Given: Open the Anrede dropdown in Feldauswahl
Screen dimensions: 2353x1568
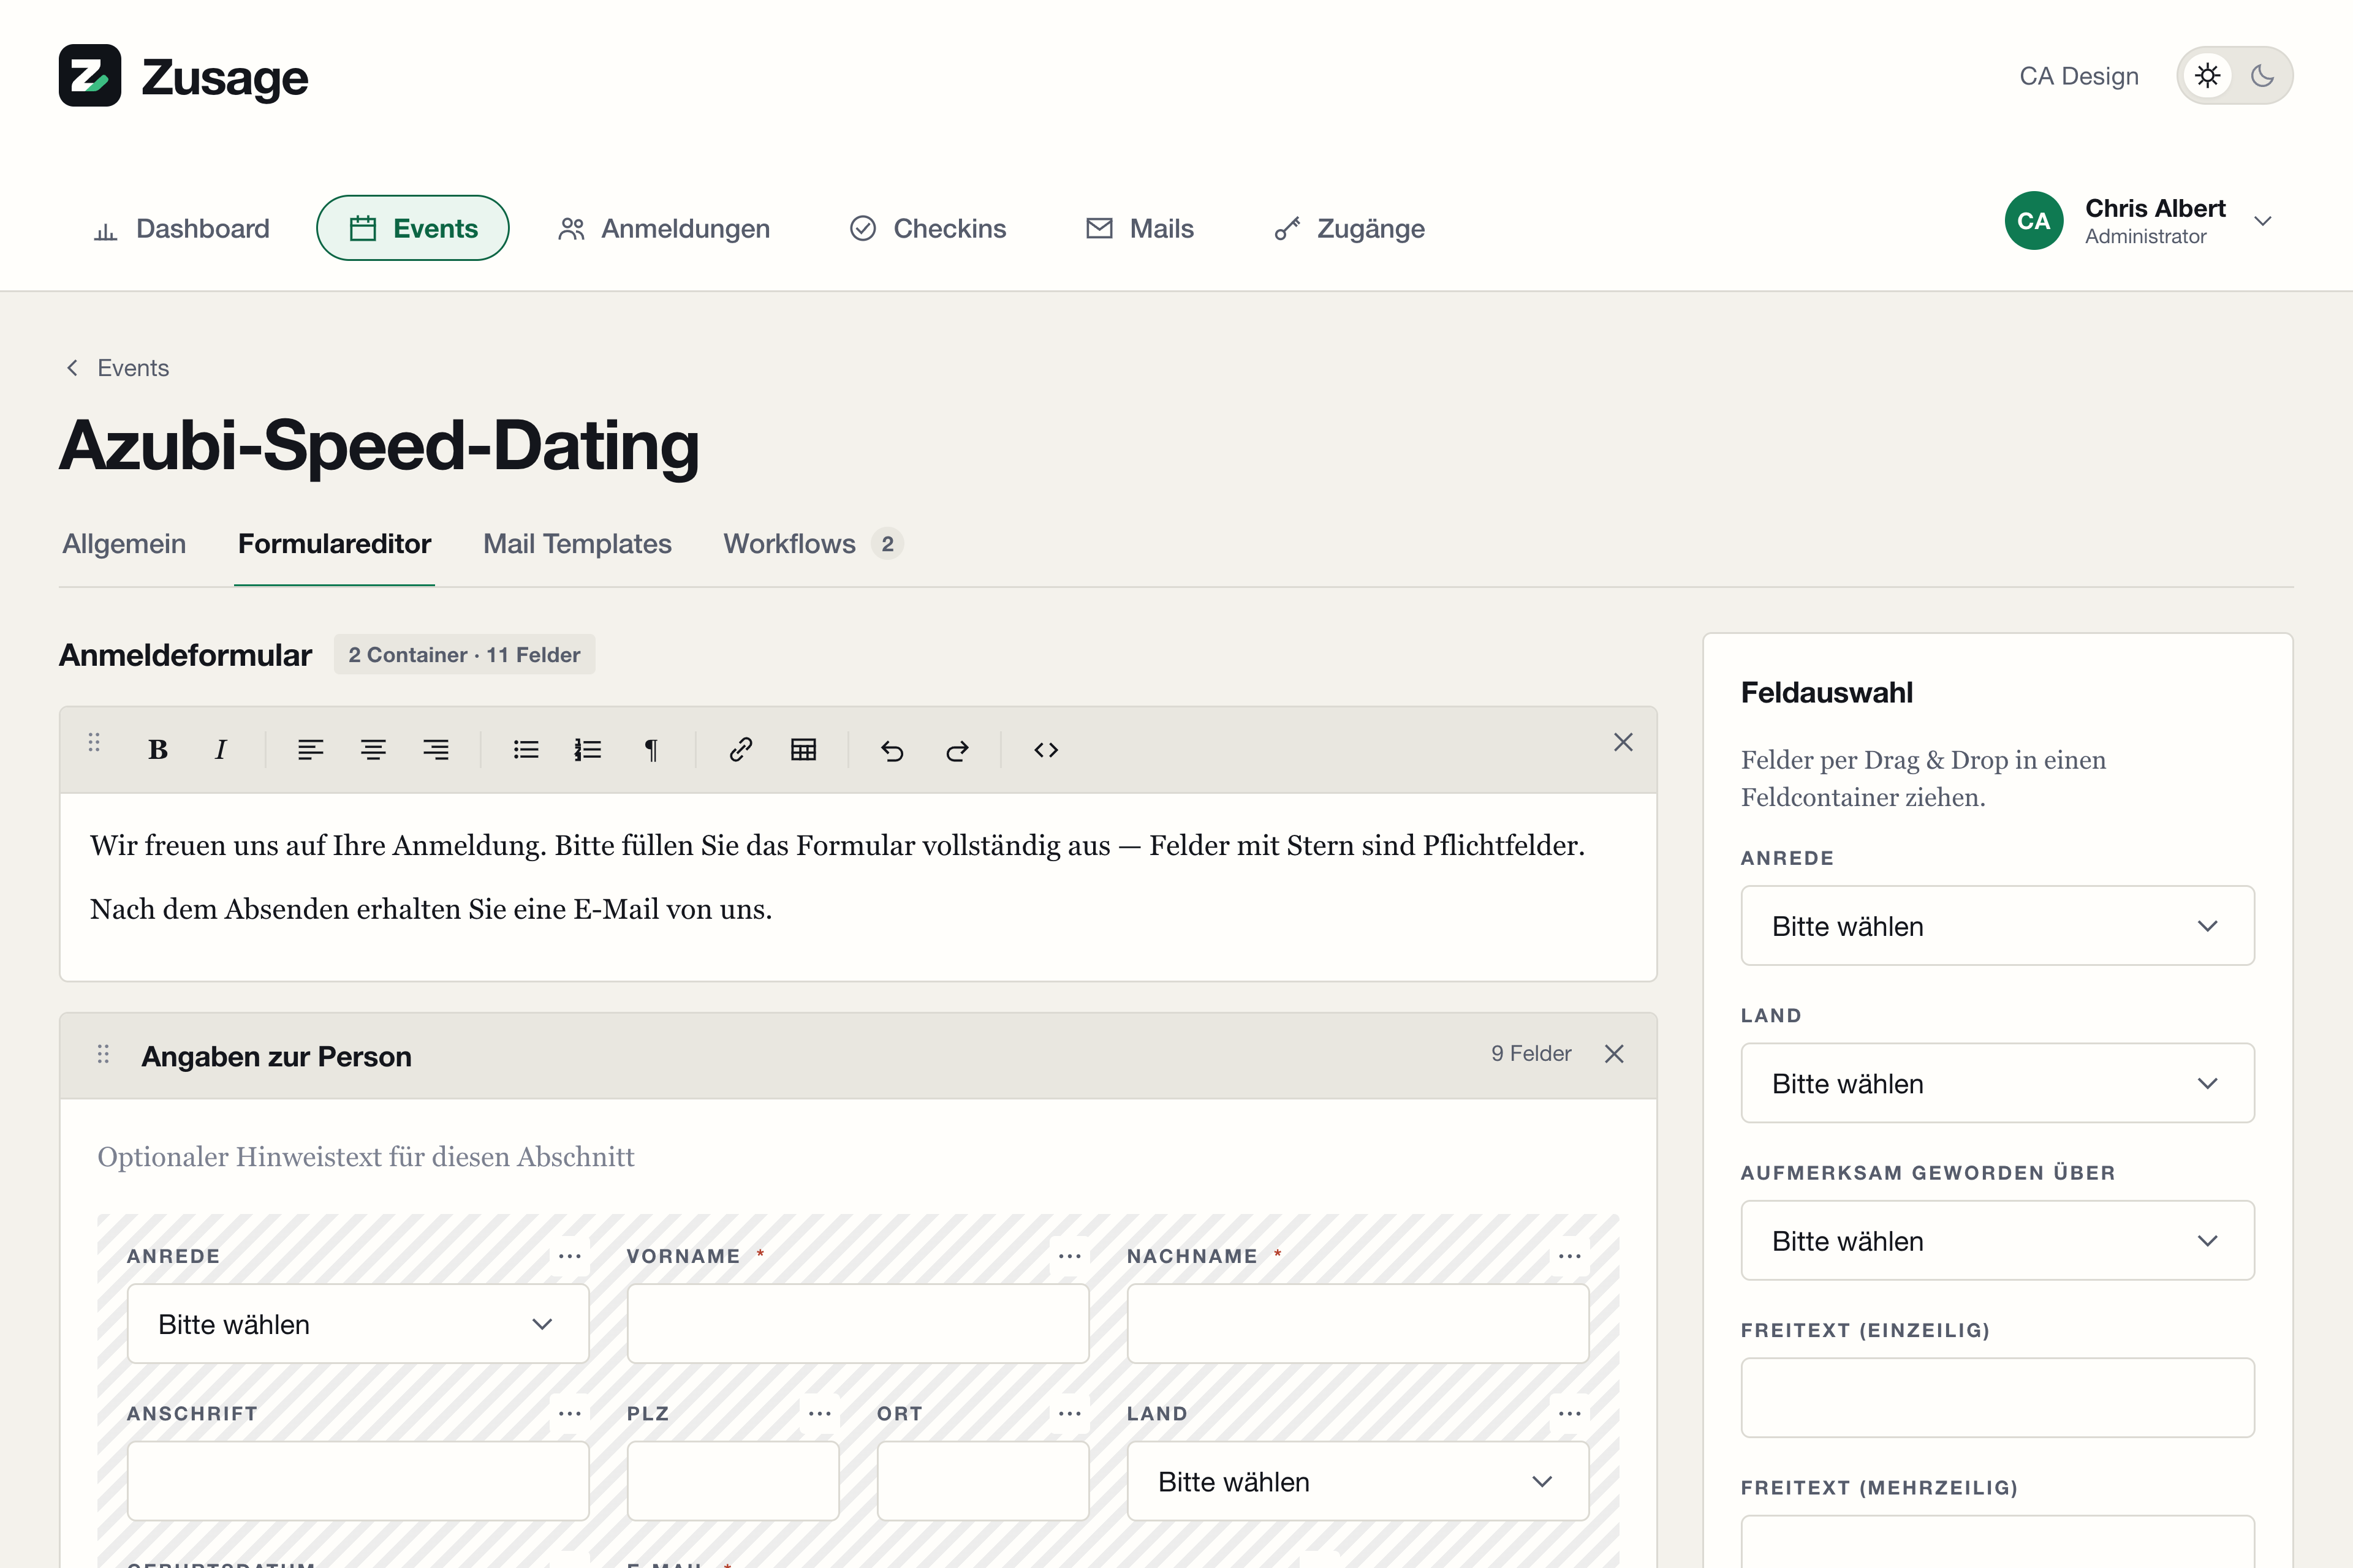Looking at the screenshot, I should click(x=1998, y=926).
